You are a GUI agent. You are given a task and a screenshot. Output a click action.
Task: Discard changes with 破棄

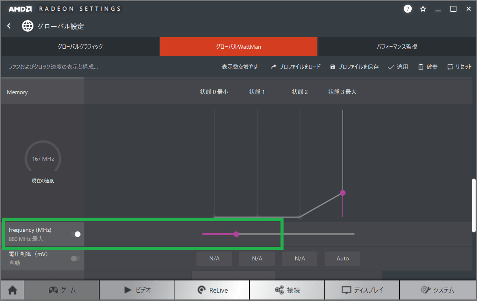pyautogui.click(x=428, y=67)
